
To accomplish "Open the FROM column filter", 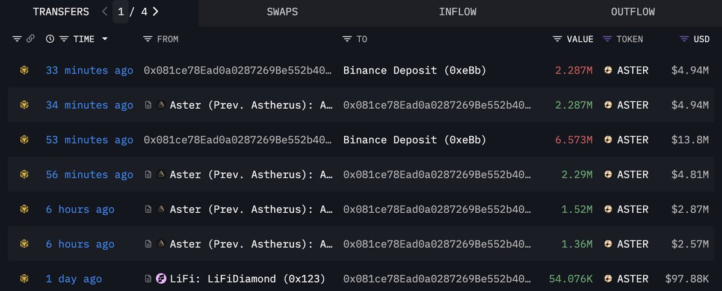I will tap(147, 39).
